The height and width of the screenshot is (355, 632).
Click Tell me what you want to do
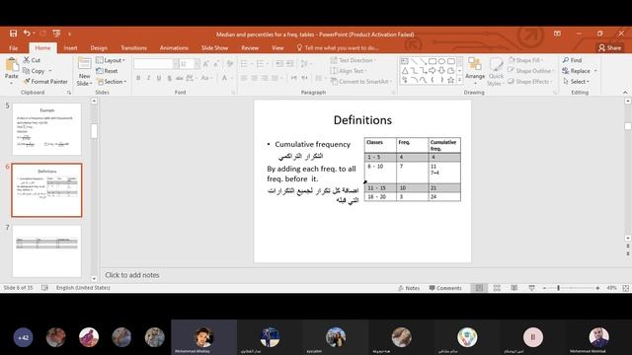pyautogui.click(x=338, y=48)
